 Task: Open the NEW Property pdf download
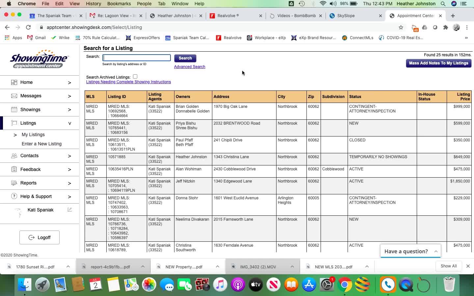[184, 267]
